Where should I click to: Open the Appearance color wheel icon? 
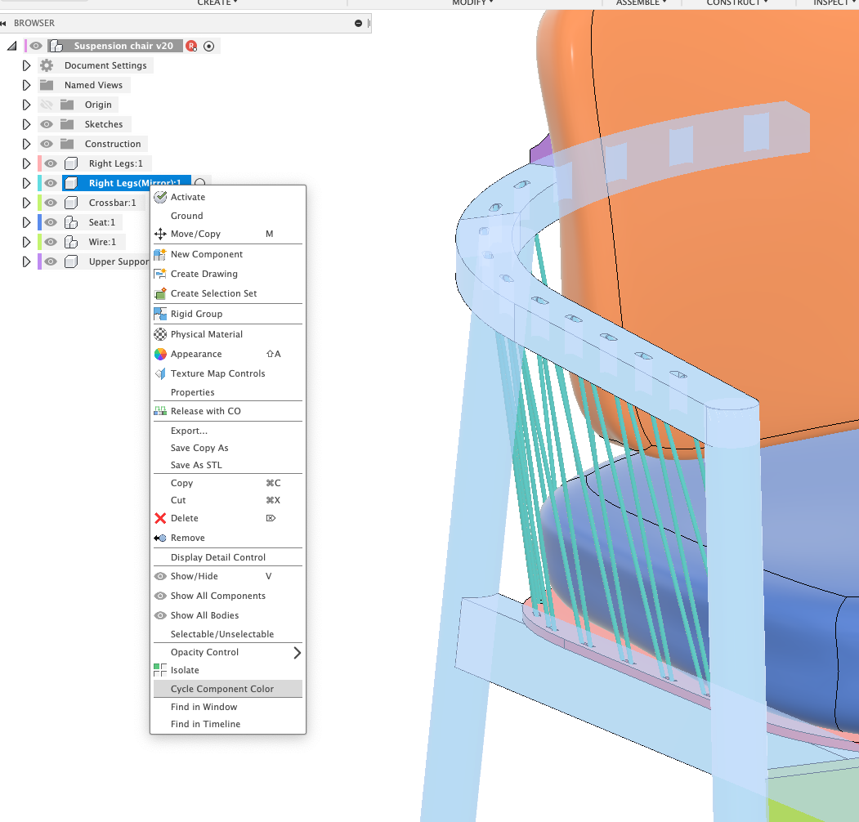click(161, 354)
